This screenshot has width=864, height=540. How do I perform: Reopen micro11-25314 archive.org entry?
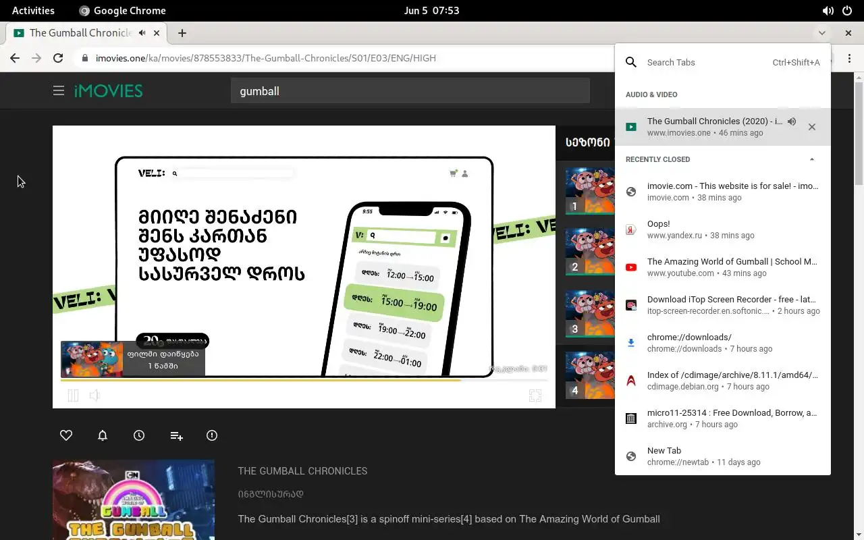pos(723,418)
